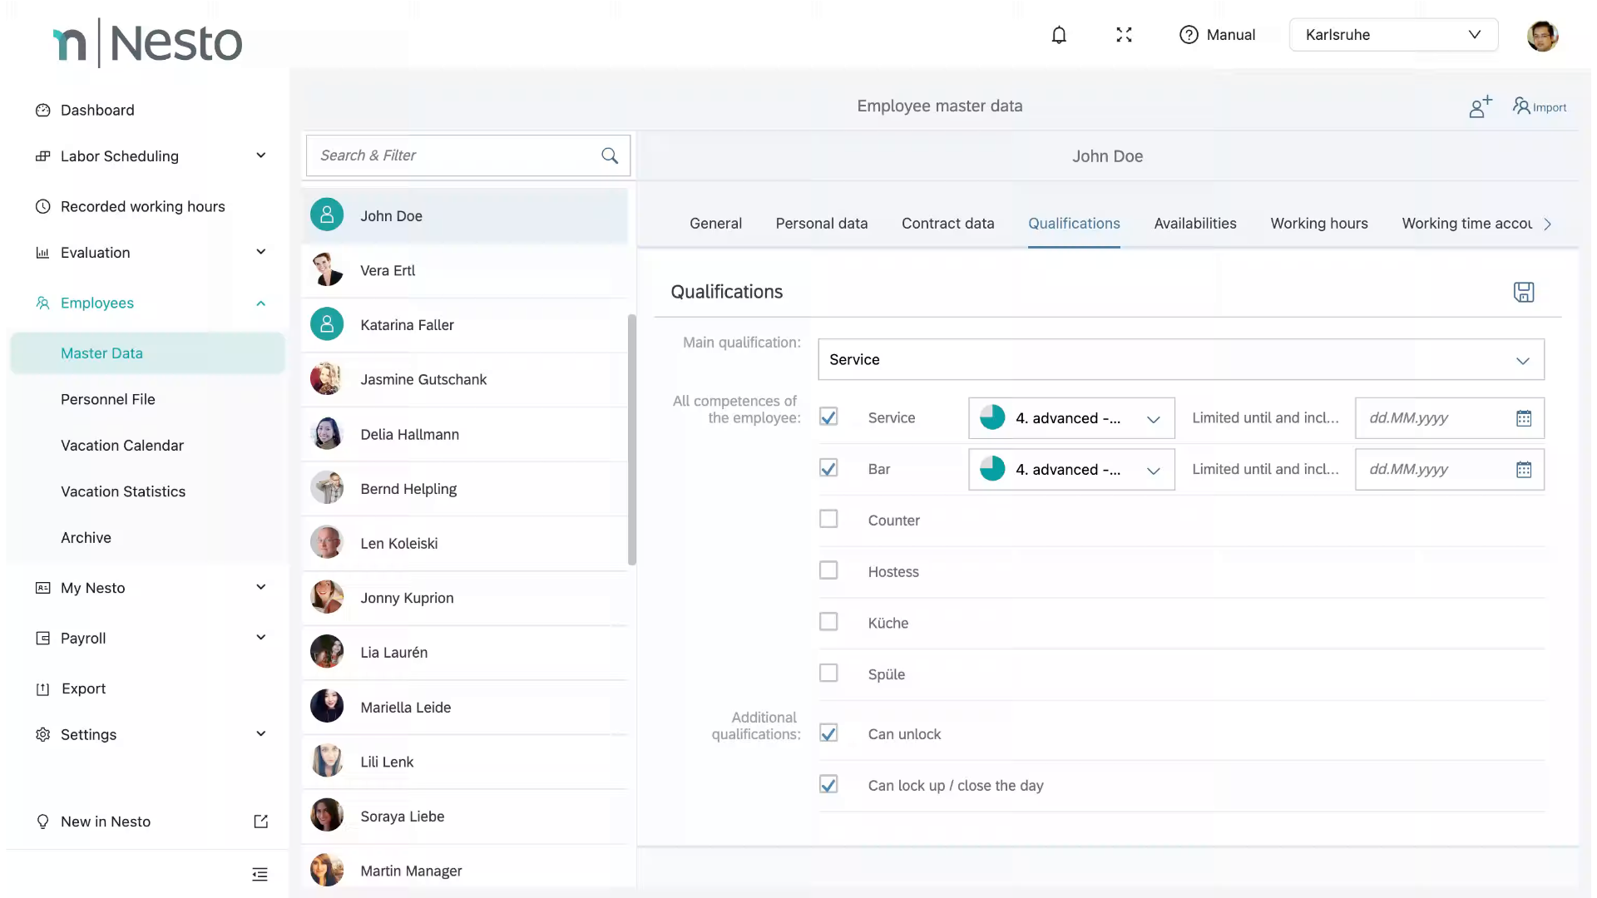The height and width of the screenshot is (898, 1597).
Task: Open calendar picker for Service limit date
Action: click(1523, 418)
